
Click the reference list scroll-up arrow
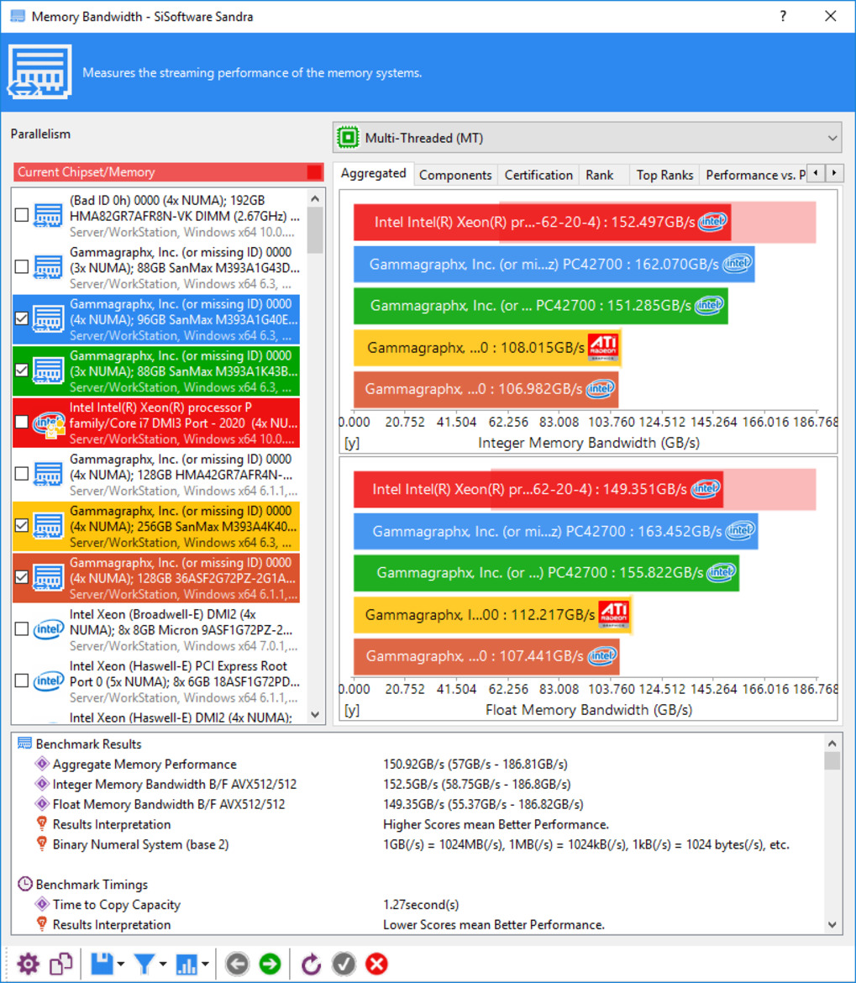point(315,199)
